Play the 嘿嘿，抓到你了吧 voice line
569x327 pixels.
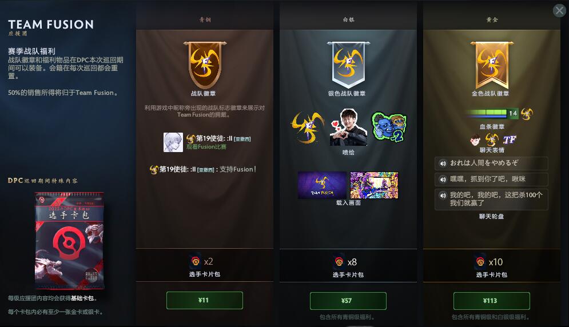click(x=491, y=180)
